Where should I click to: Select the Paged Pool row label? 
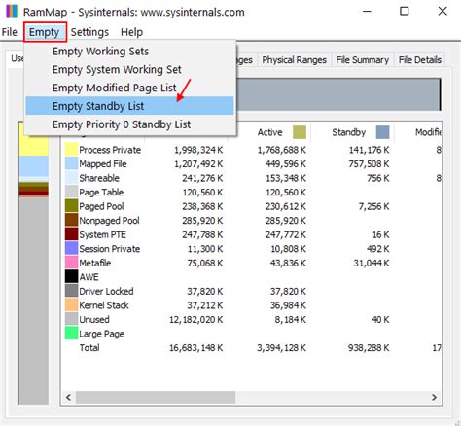101,206
